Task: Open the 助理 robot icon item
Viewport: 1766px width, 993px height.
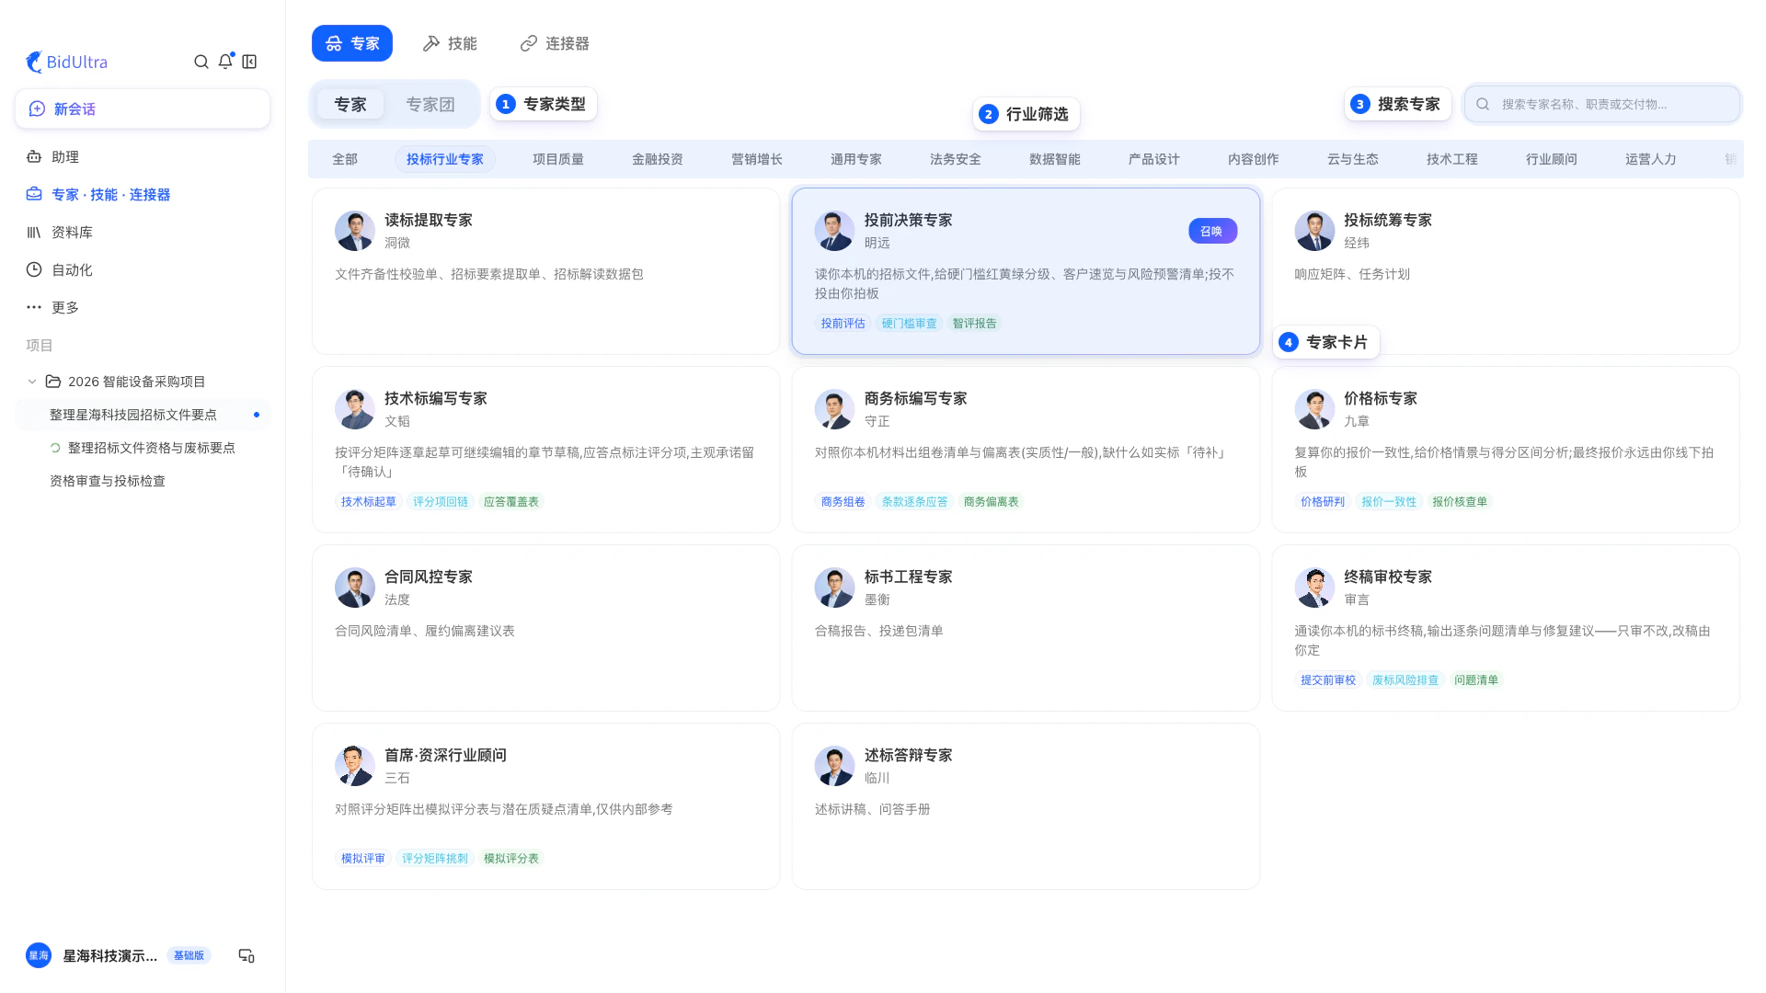Action: click(34, 156)
